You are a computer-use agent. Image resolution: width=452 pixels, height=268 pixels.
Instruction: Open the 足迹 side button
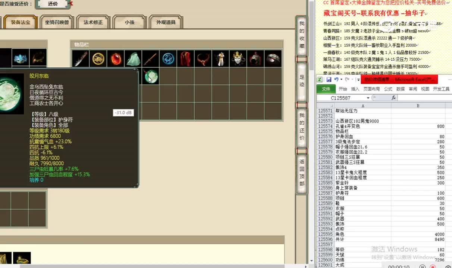point(302,82)
